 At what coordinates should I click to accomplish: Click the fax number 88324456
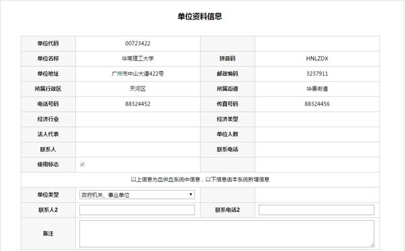point(317,104)
